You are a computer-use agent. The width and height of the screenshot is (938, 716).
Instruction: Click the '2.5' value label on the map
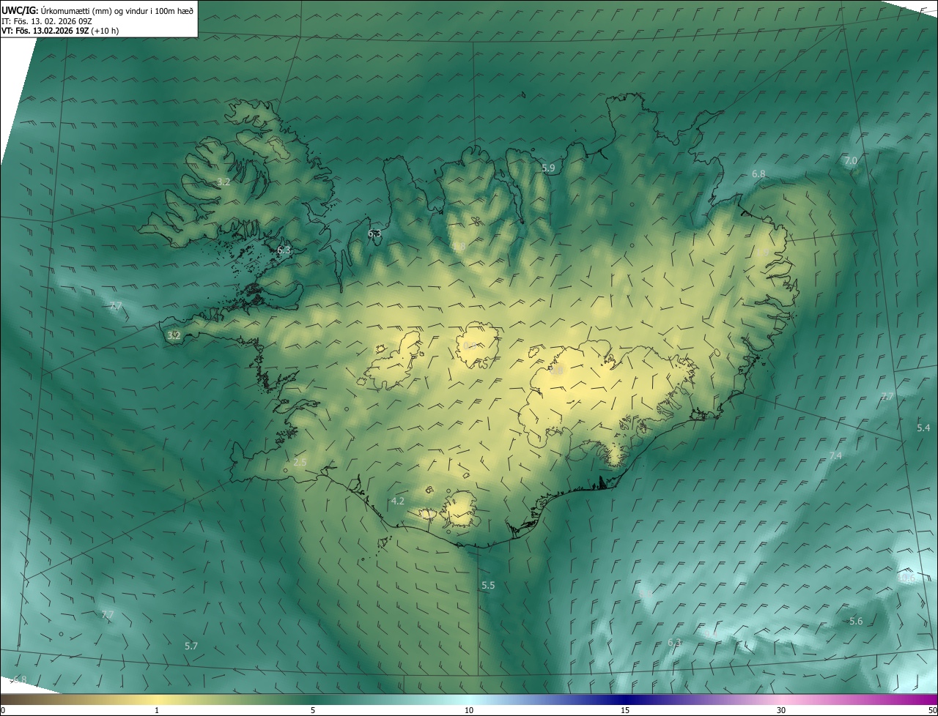pos(300,462)
